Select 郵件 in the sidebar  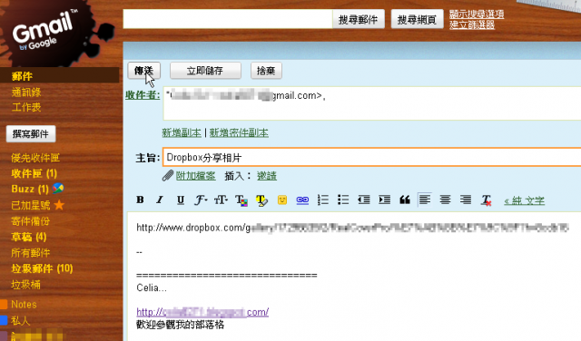point(22,76)
